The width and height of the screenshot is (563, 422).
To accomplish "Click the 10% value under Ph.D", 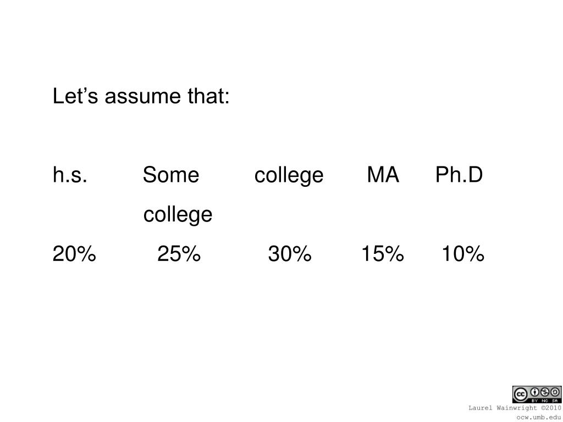I will tap(463, 254).
